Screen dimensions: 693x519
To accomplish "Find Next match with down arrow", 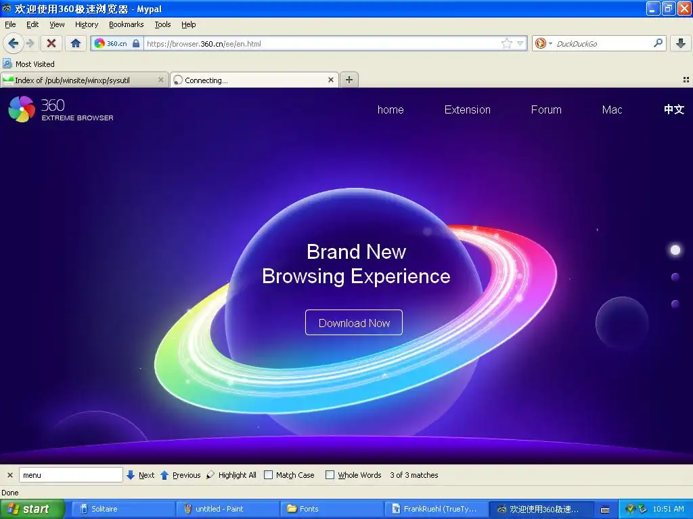I will [x=141, y=475].
